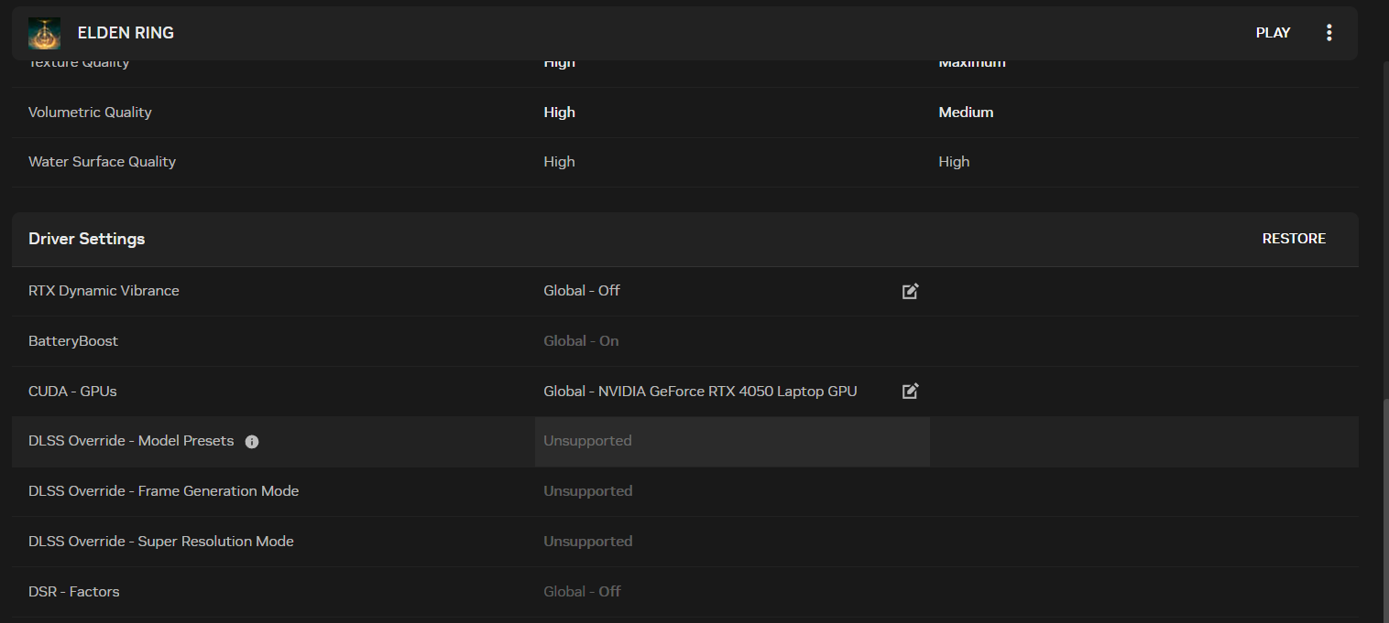Click the Volumetric Quality setting label
Image resolution: width=1389 pixels, height=623 pixels.
click(x=90, y=113)
